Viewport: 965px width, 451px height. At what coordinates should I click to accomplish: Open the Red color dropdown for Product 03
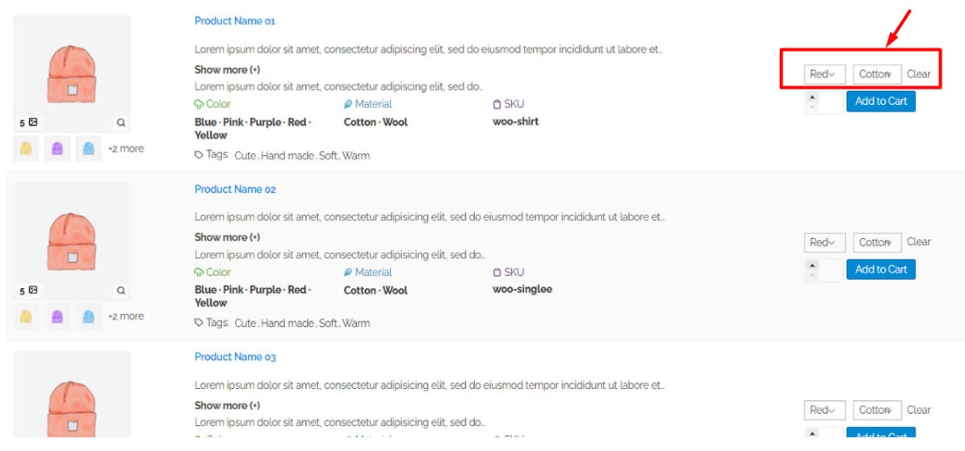tap(824, 410)
